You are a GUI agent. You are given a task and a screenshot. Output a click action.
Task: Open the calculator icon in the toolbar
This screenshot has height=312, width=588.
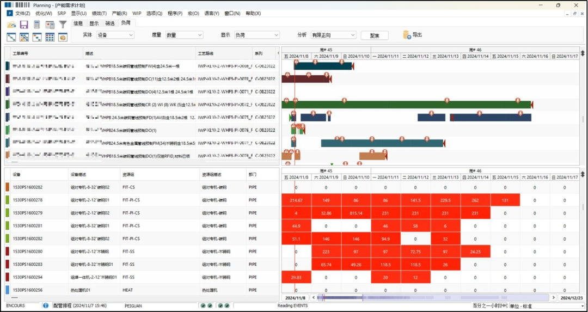pyautogui.click(x=37, y=25)
